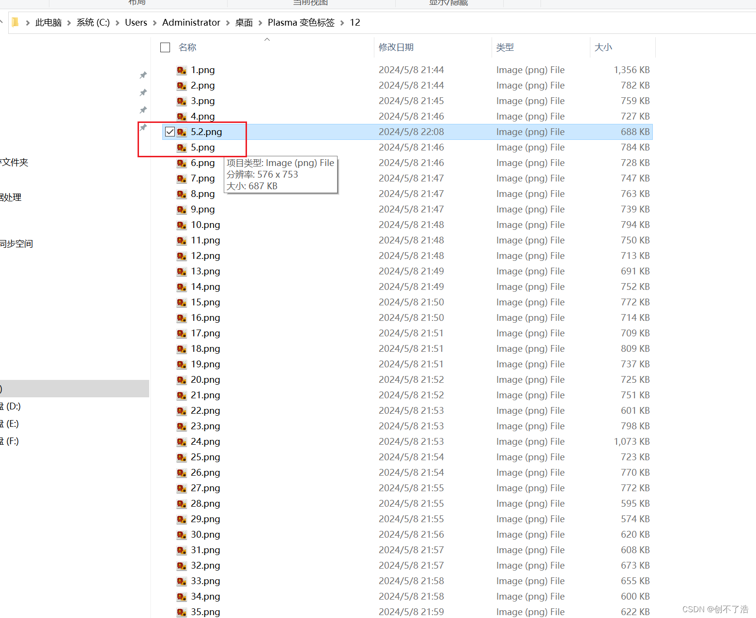The width and height of the screenshot is (756, 618).
Task: Click the 30.png file icon
Action: click(x=182, y=535)
